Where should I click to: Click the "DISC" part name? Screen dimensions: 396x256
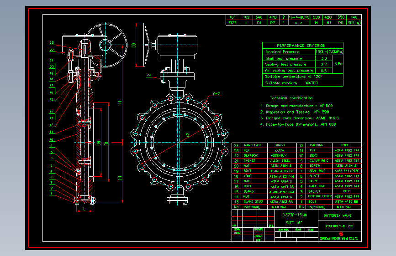click(313, 155)
